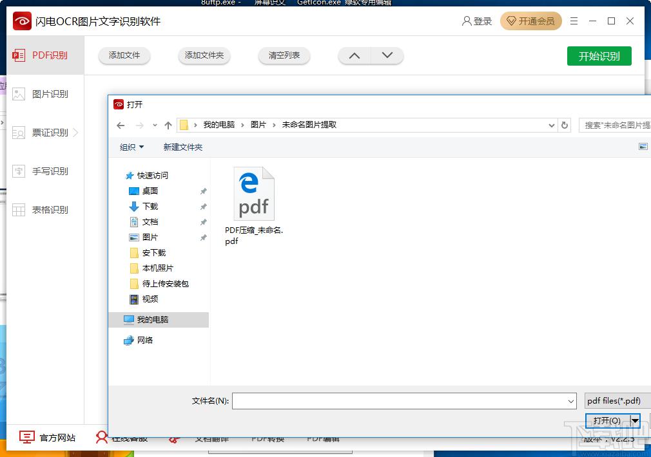The height and width of the screenshot is (457, 651).
Task: Open the hamburger menu in the title bar
Action: [574, 21]
